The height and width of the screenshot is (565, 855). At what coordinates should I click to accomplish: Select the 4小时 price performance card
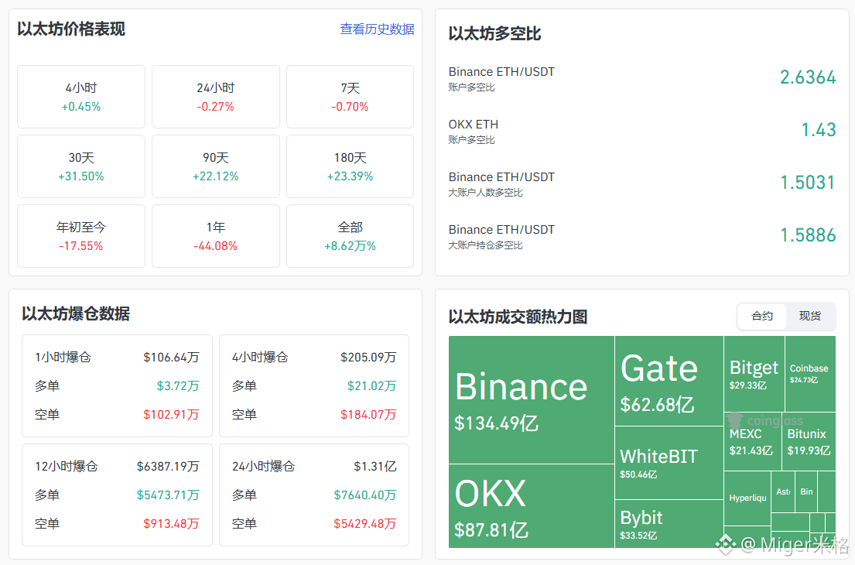(81, 97)
